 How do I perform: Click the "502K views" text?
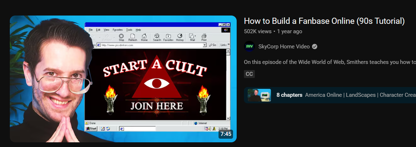pos(258,31)
